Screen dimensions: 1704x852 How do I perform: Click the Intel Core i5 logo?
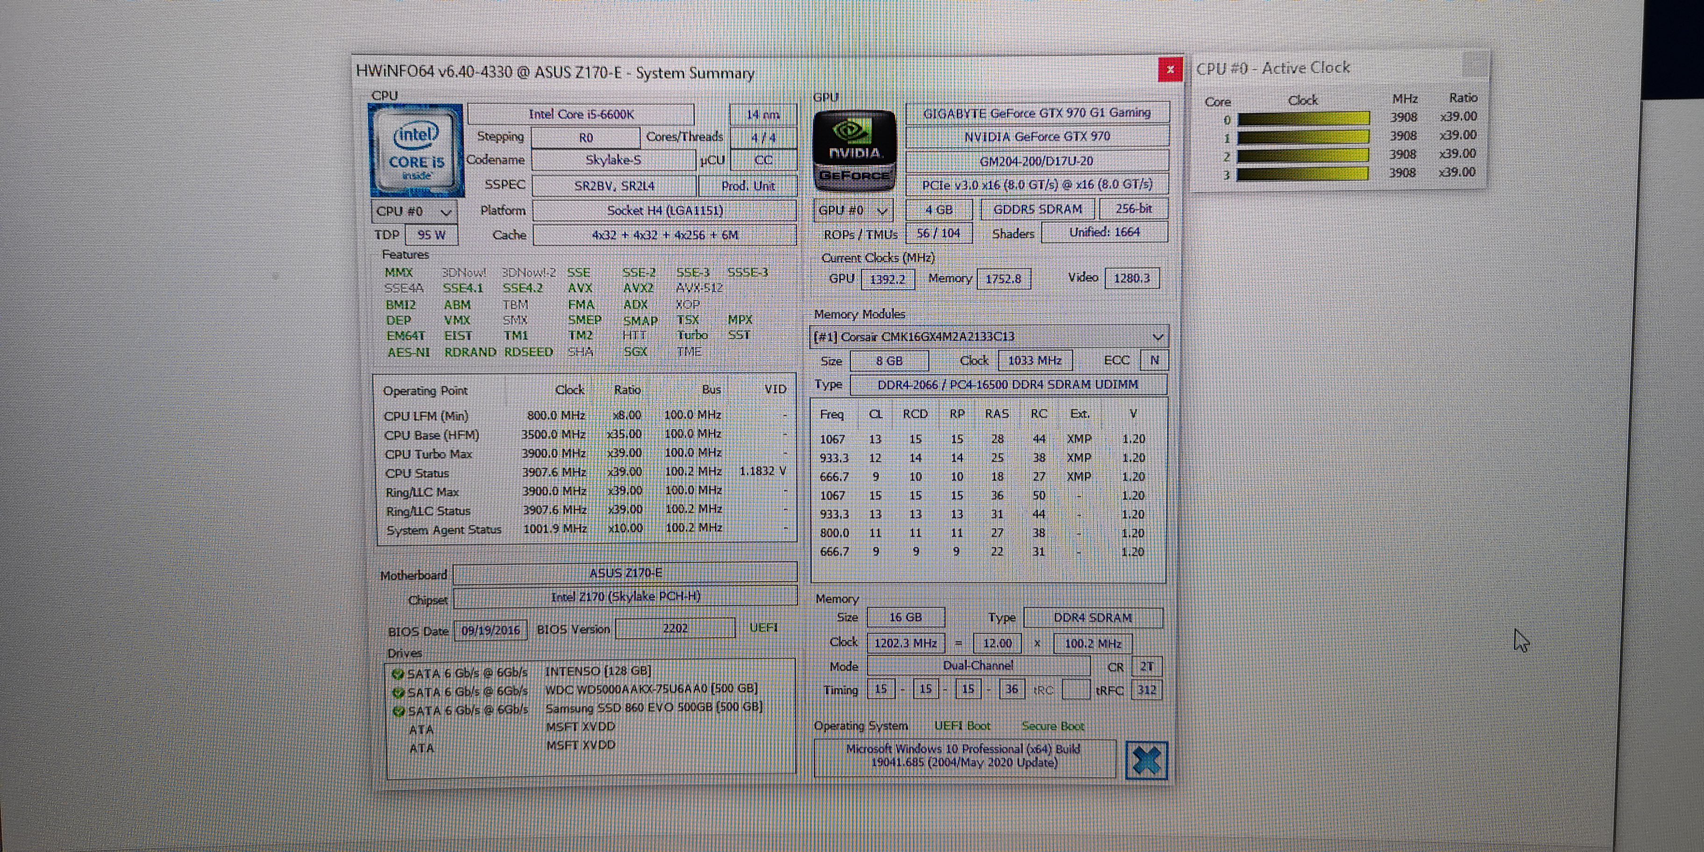(416, 151)
